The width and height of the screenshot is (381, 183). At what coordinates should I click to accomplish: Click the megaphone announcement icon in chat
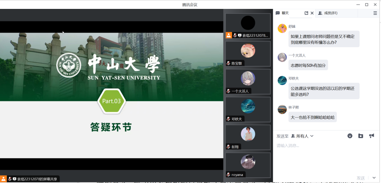[x=371, y=136]
